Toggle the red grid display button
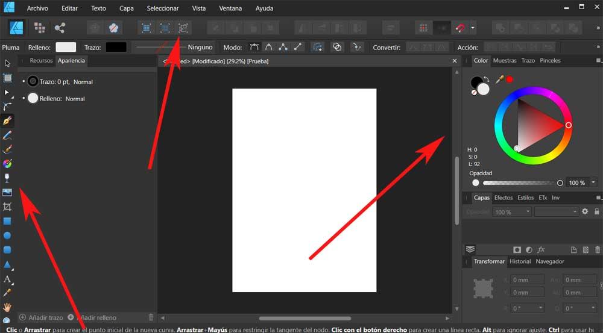This screenshot has width=603, height=333. pyautogui.click(x=423, y=28)
